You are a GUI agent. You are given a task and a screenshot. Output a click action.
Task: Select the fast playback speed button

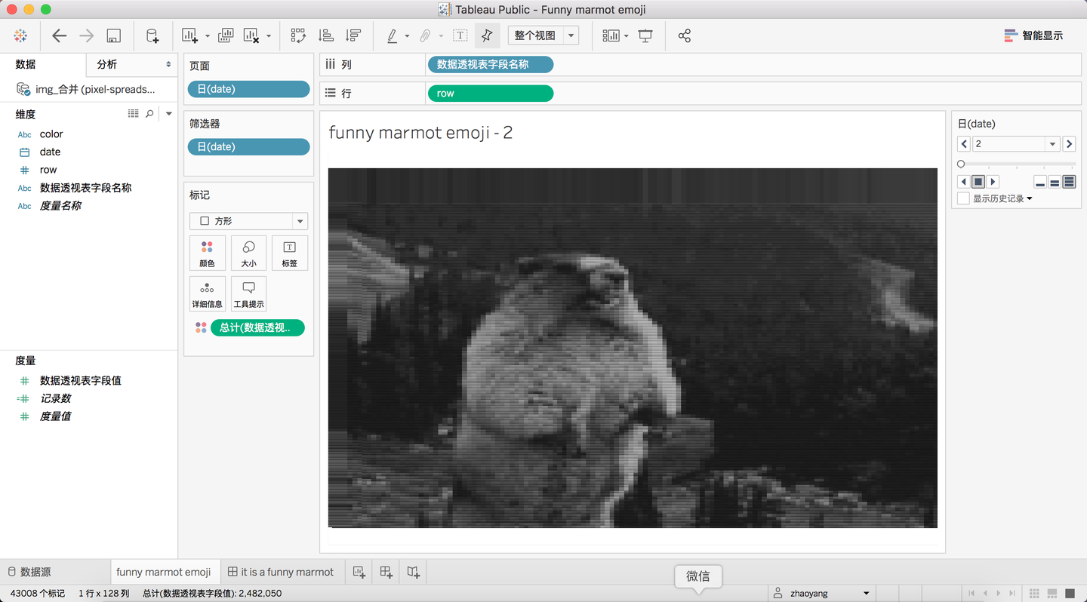(1069, 182)
